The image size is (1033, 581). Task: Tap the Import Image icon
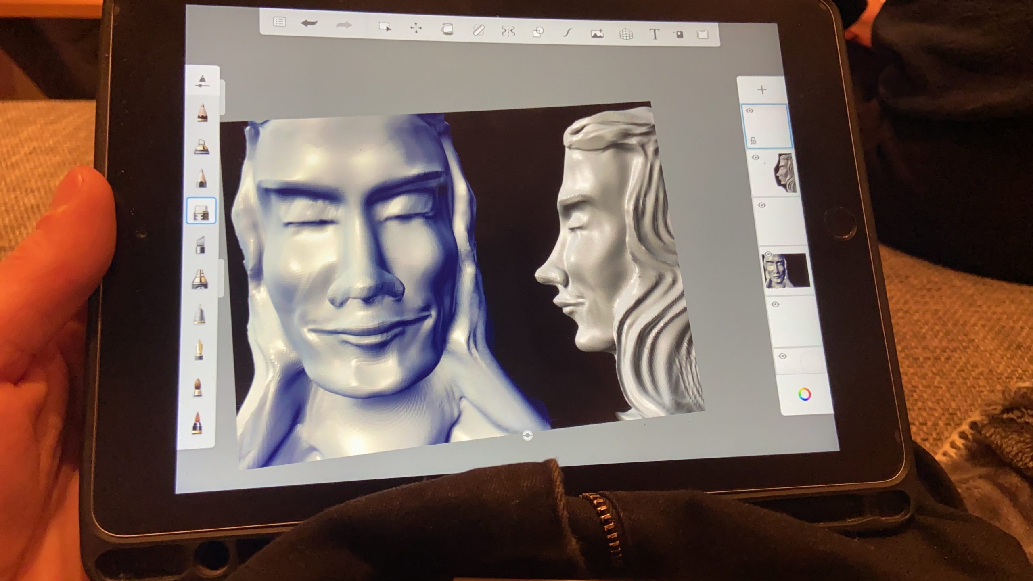tap(597, 34)
